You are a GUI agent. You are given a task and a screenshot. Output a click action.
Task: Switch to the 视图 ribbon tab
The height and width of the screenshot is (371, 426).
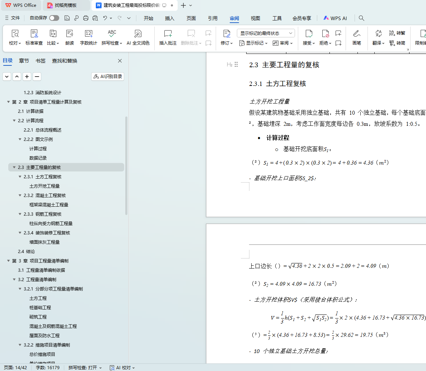point(255,18)
